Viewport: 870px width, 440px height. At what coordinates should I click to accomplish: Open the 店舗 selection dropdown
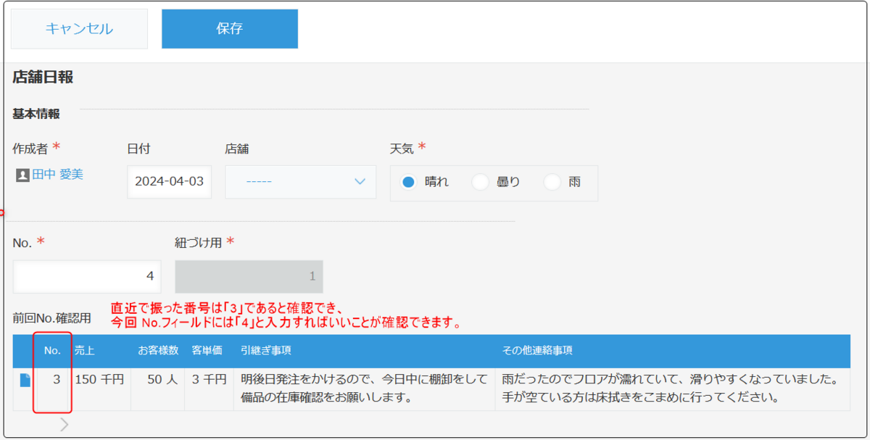point(301,183)
